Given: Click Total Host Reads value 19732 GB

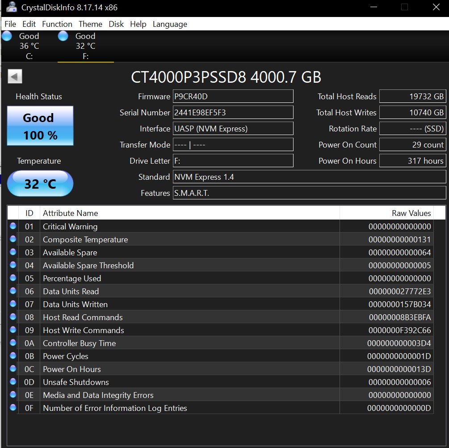Looking at the screenshot, I should click(x=413, y=96).
